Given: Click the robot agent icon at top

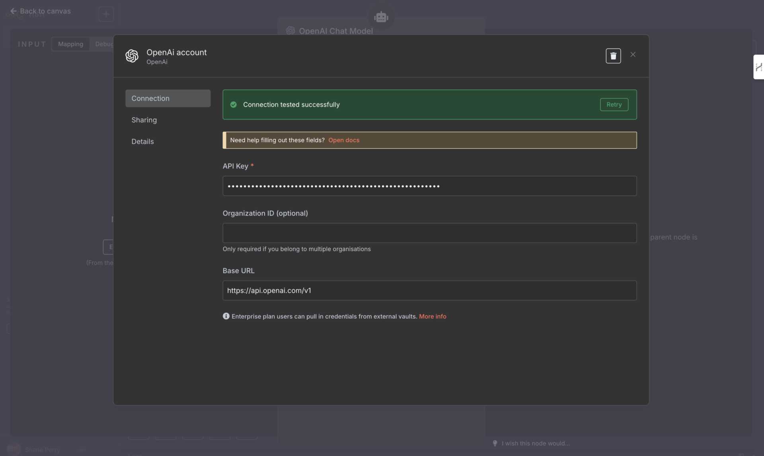Looking at the screenshot, I should pos(381,17).
